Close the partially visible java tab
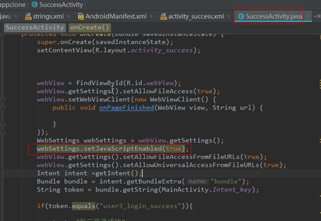Viewport: 321px width, 221px height. coord(16,16)
